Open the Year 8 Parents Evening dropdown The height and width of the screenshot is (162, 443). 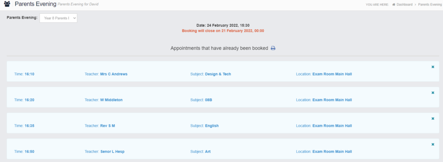pos(58,18)
